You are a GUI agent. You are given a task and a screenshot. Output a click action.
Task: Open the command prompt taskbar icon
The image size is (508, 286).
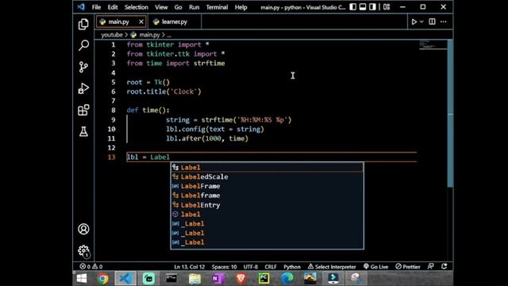click(171, 279)
